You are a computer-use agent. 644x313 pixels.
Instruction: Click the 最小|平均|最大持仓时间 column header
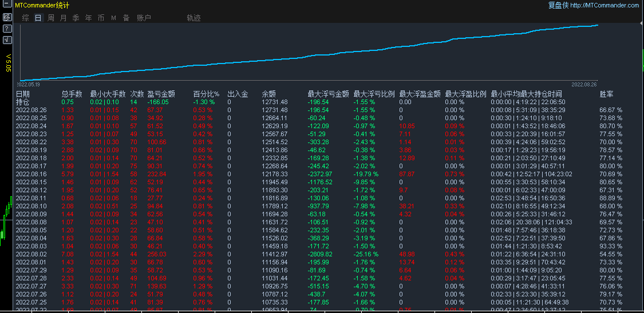pos(527,94)
